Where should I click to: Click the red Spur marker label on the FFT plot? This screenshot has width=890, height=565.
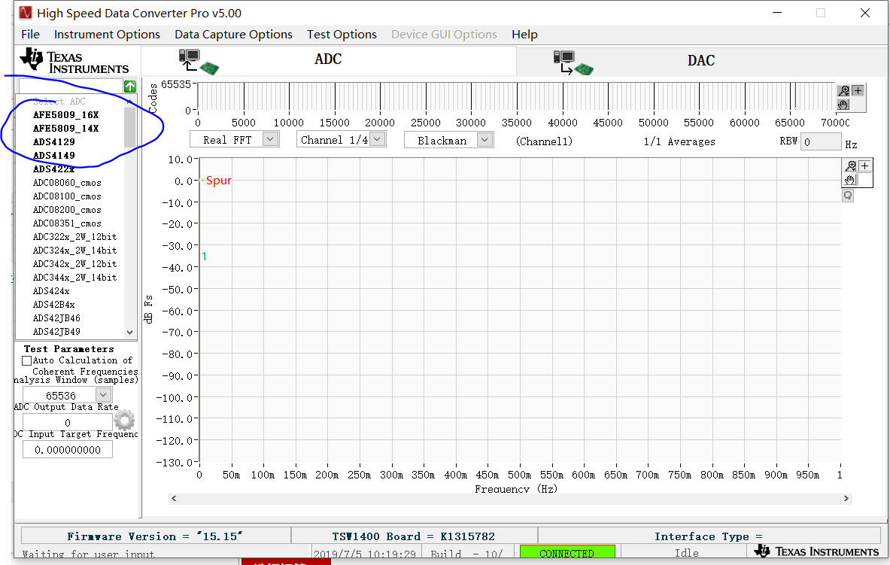click(x=218, y=181)
